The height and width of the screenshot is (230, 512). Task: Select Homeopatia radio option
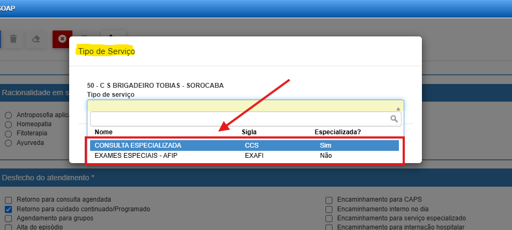tap(9, 124)
